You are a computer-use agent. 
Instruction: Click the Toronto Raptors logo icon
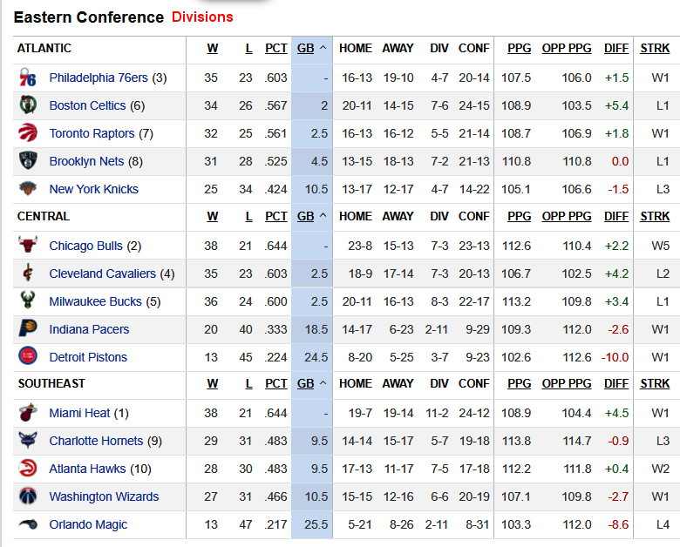pos(28,134)
